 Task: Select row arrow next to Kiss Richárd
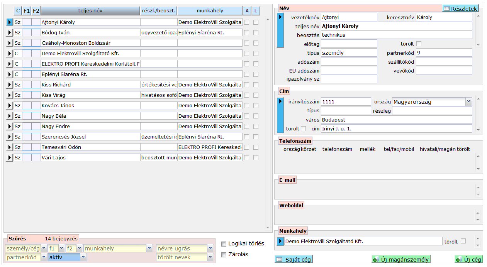click(10, 85)
